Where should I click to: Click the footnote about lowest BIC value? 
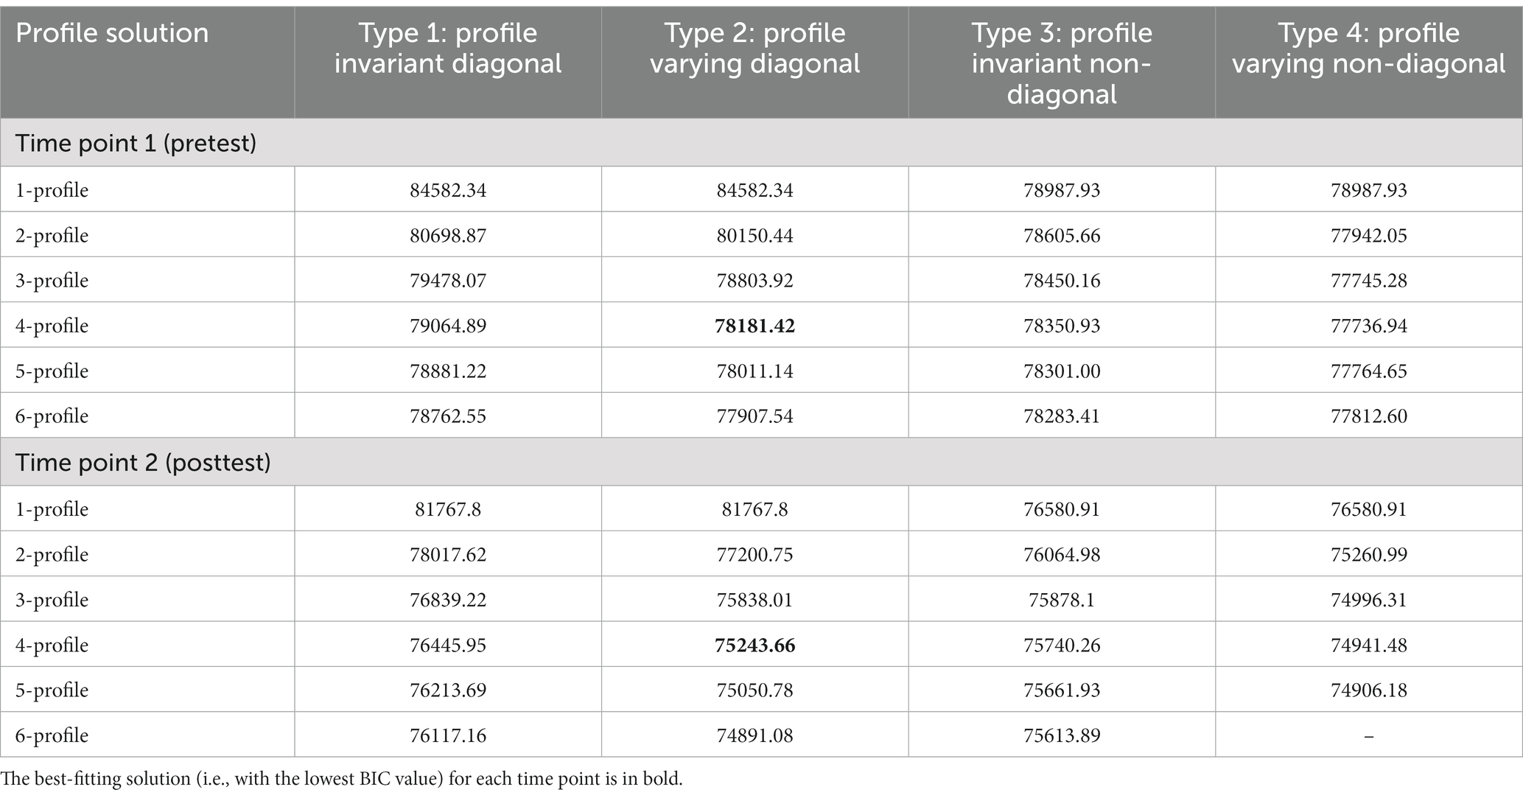(342, 780)
